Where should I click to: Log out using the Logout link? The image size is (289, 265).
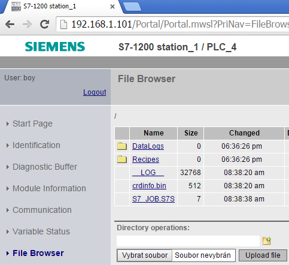pos(95,92)
